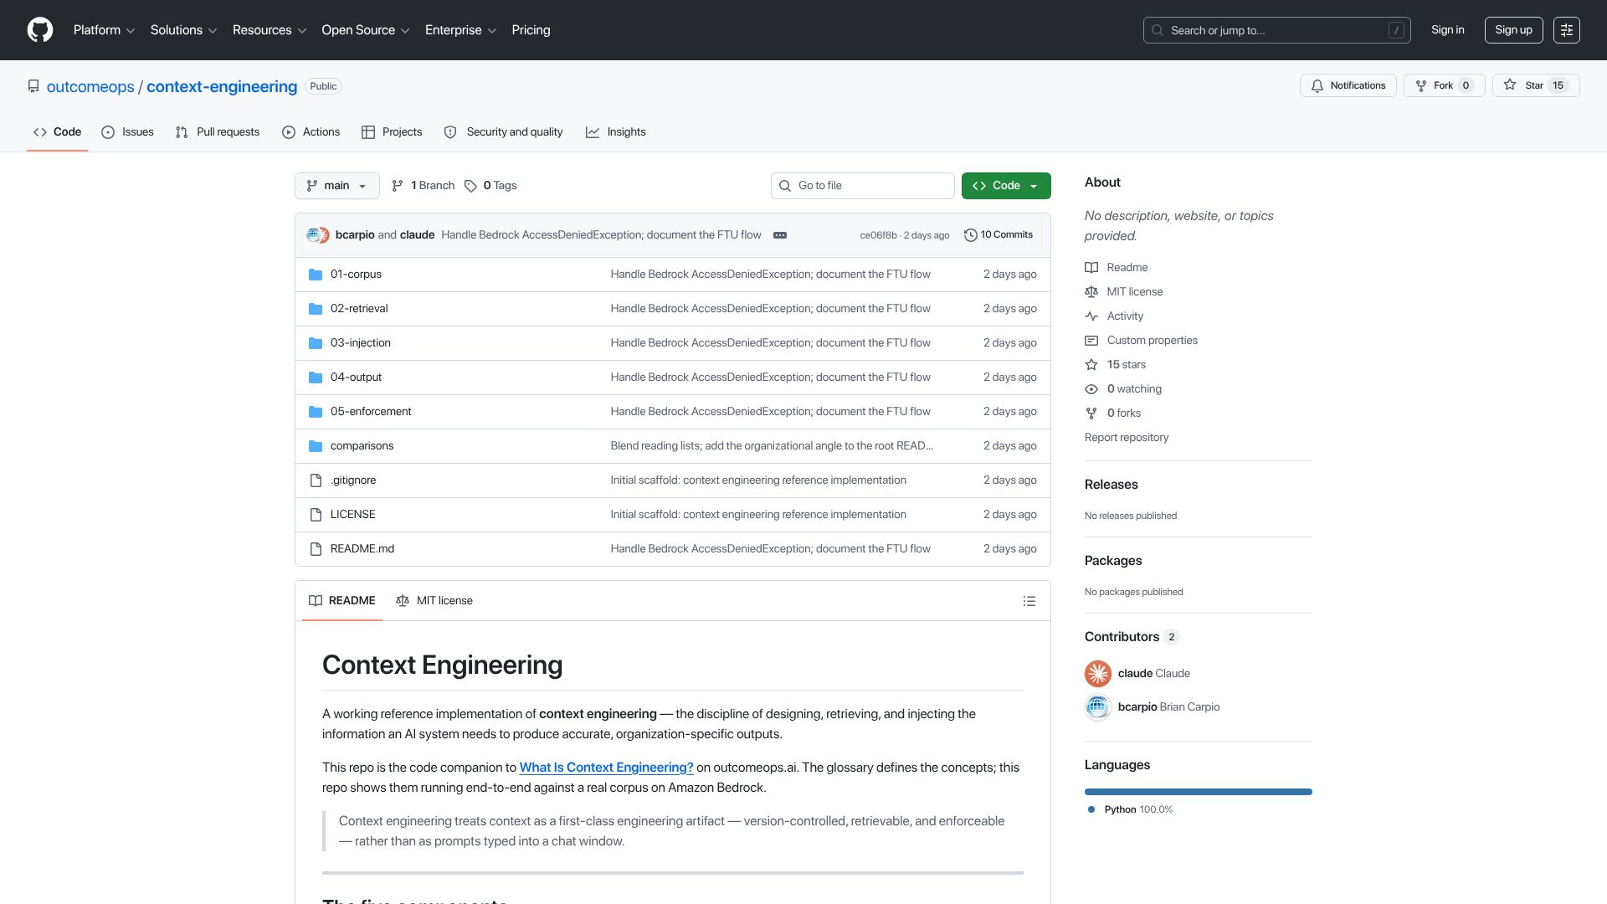The height and width of the screenshot is (904, 1607).
Task: Click the Notifications bell button
Action: point(1348,85)
